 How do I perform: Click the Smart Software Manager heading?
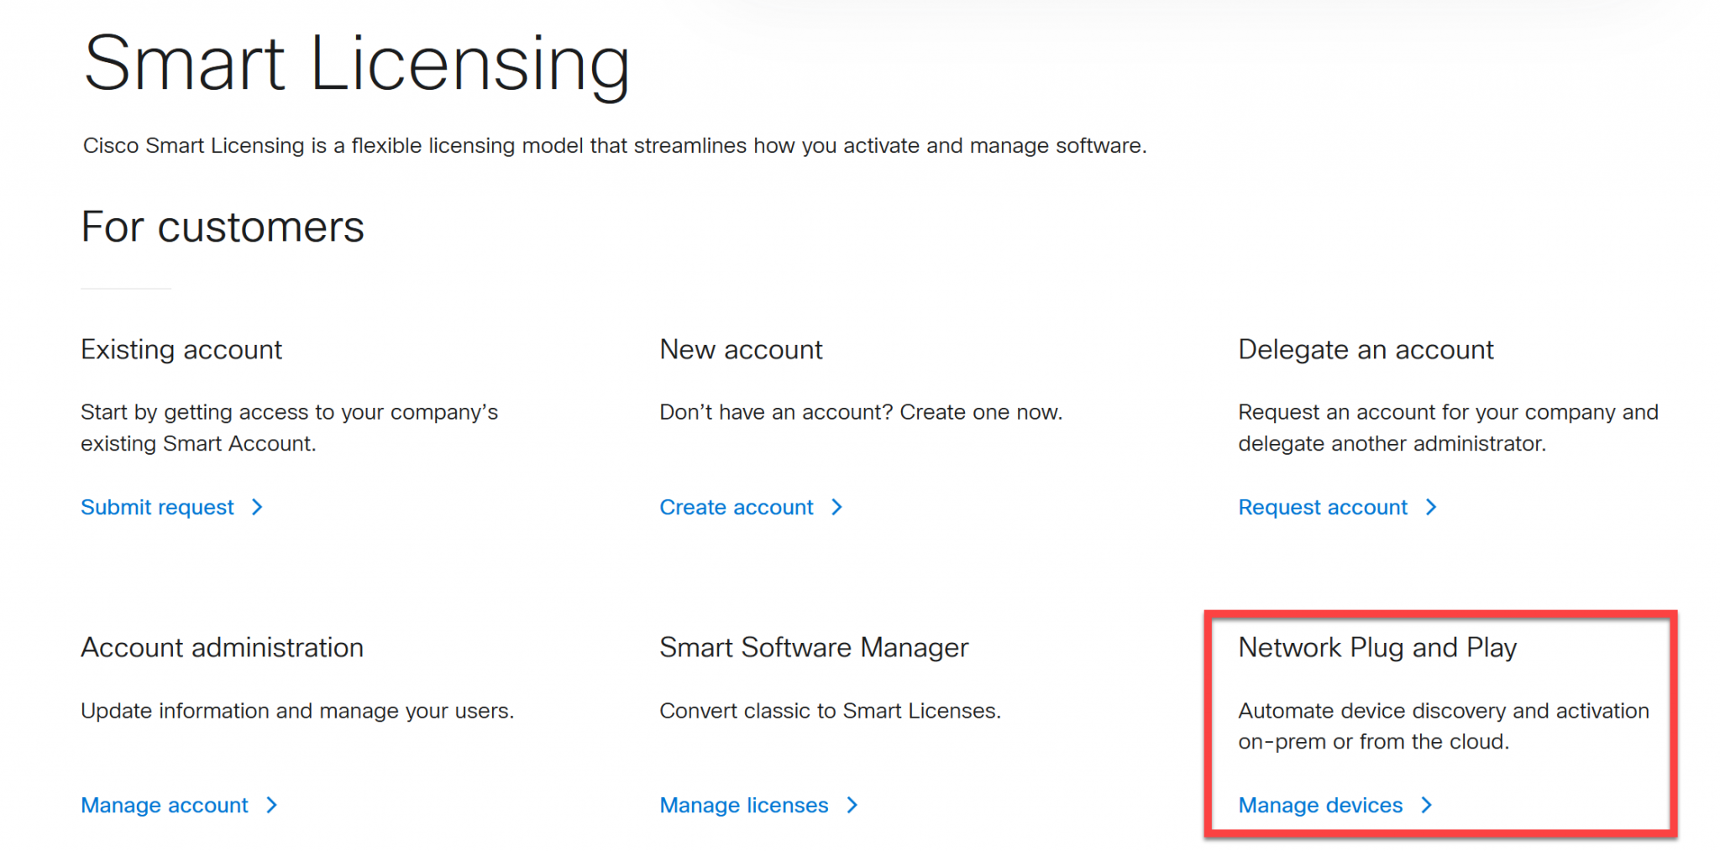814,647
